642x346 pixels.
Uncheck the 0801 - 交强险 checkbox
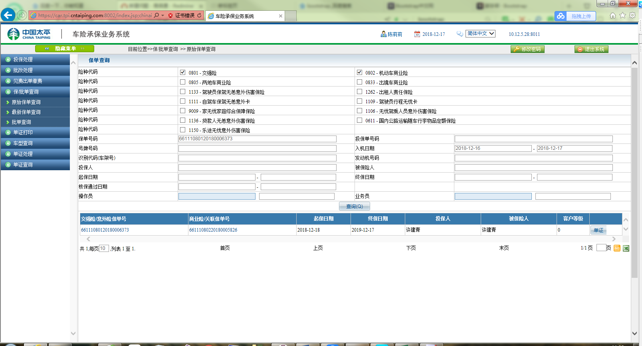pyautogui.click(x=182, y=73)
